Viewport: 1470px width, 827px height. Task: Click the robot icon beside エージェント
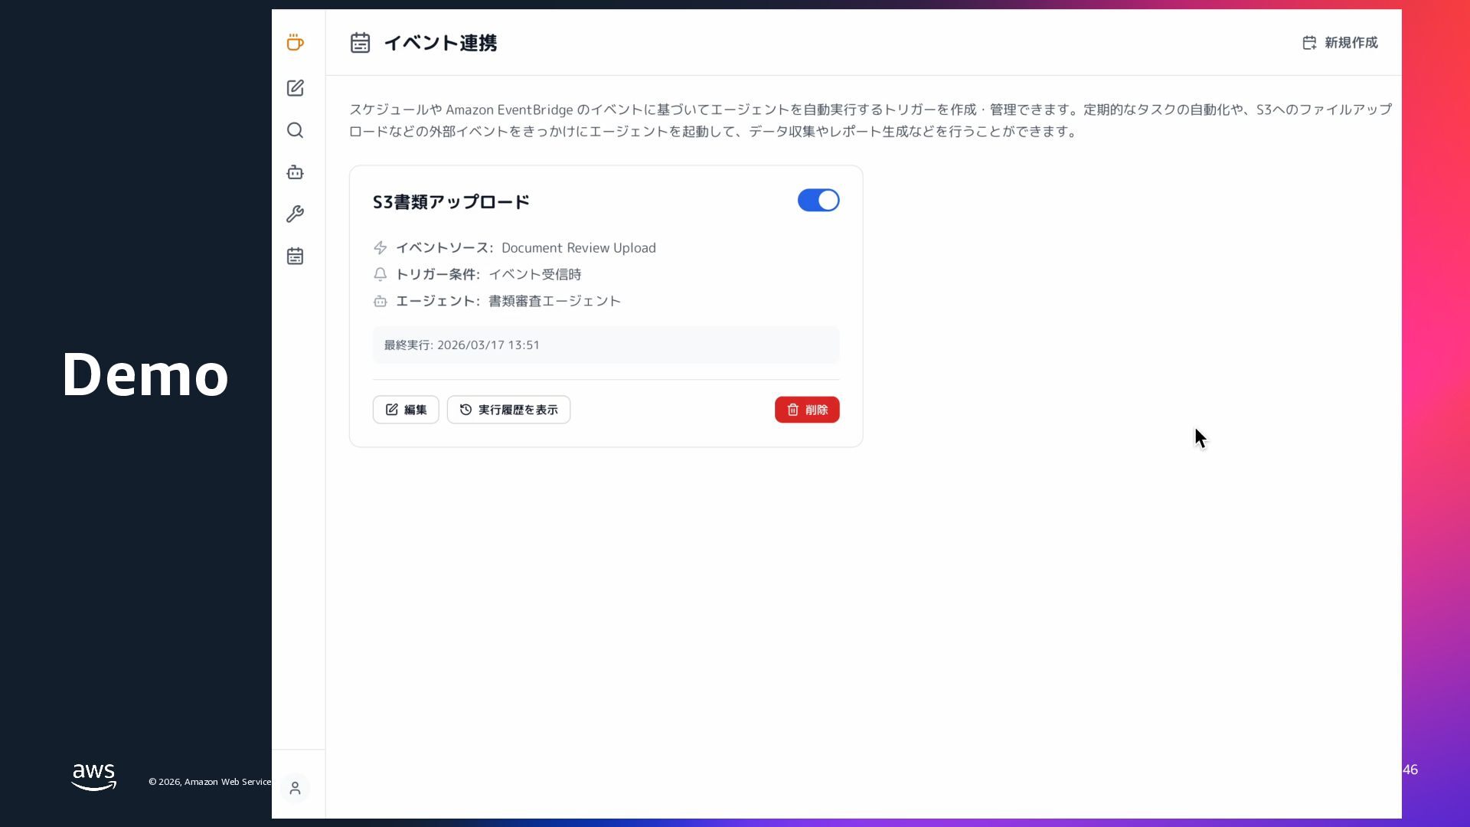click(x=380, y=301)
